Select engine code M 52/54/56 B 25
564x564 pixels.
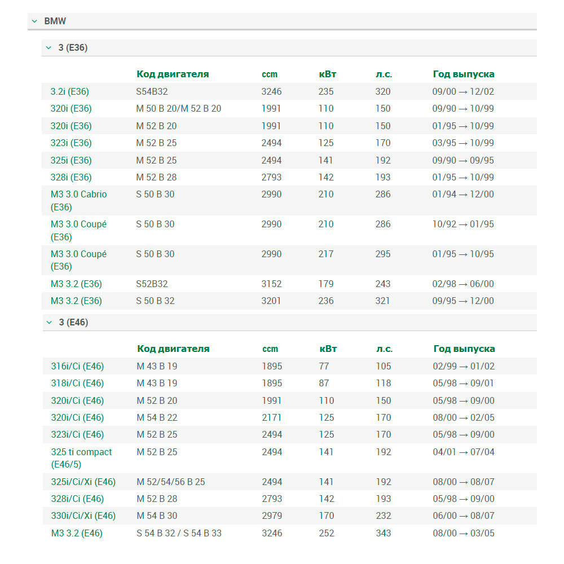171,482
